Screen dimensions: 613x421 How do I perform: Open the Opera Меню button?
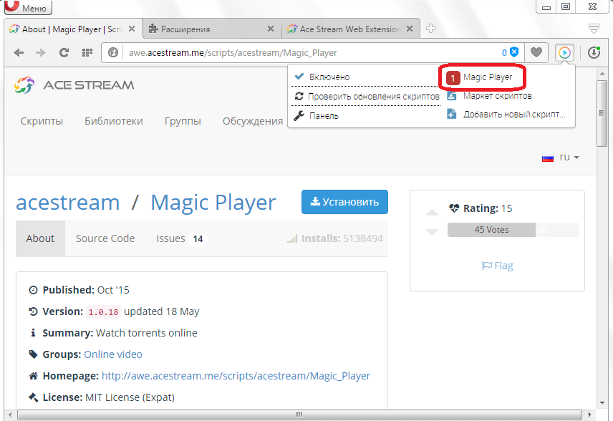pos(28,7)
